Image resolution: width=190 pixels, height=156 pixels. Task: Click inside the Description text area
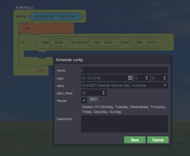pyautogui.click(x=124, y=123)
